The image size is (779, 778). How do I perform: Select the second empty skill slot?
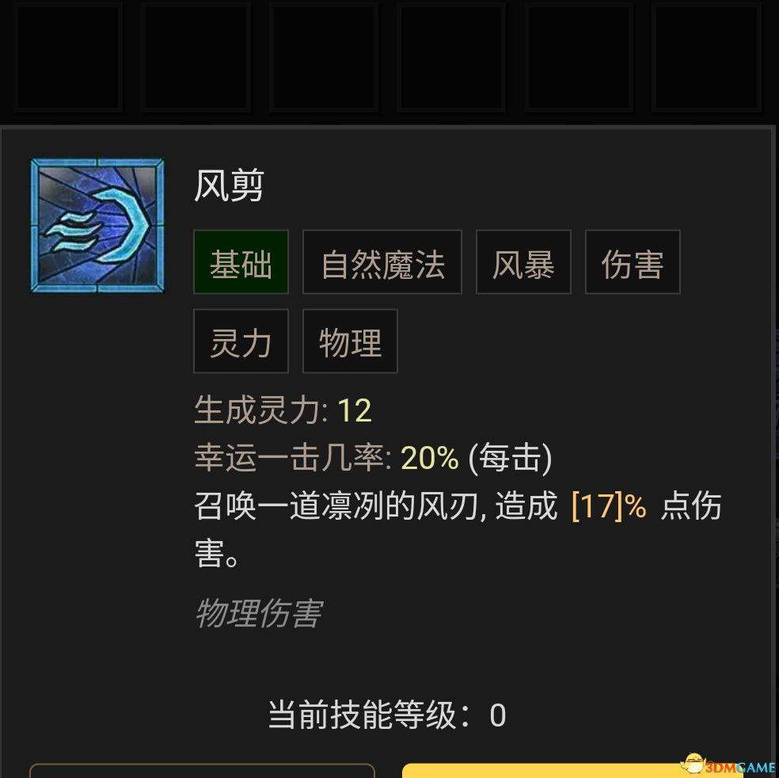pyautogui.click(x=196, y=56)
